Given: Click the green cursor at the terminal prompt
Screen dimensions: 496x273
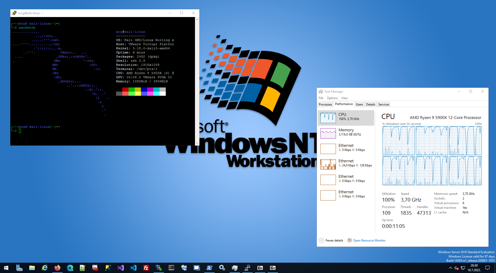Looking at the screenshot, I should click(x=20, y=131).
